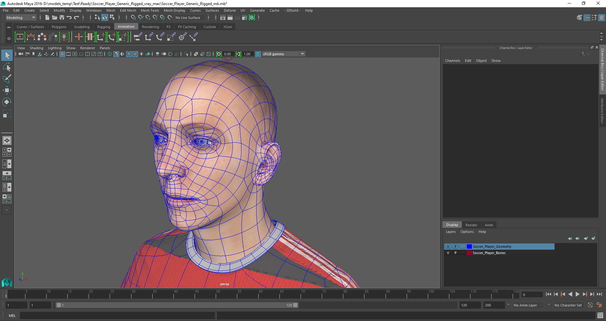The image size is (606, 321).
Task: Click the Playblast shelf icon
Action: tap(20, 37)
